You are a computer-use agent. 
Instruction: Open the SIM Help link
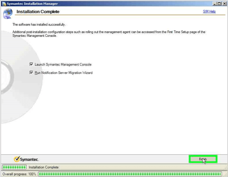[x=209, y=12]
